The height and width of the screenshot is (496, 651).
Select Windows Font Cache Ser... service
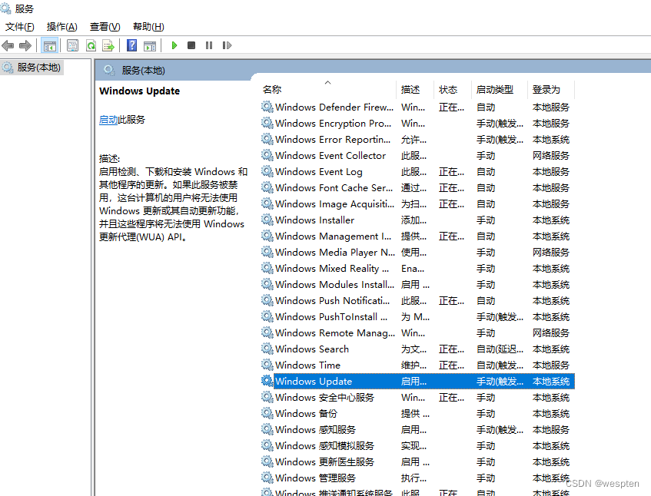coord(334,187)
